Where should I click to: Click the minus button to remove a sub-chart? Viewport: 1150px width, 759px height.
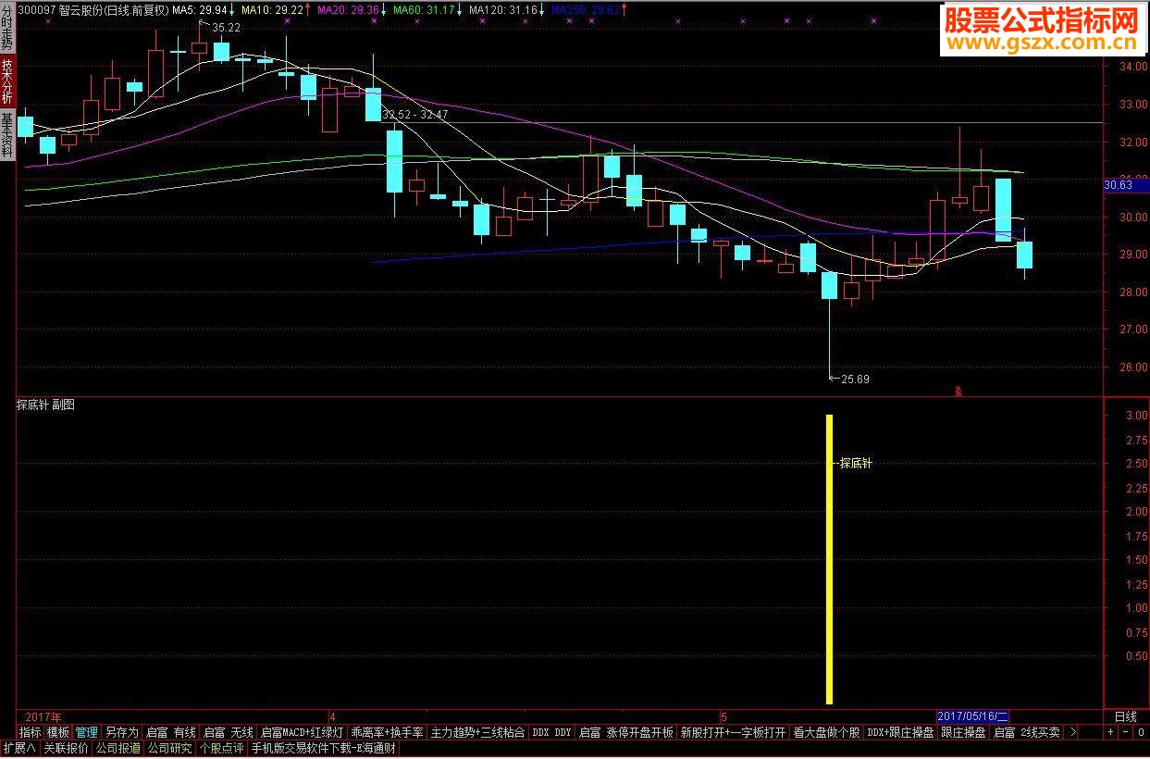[1126, 732]
